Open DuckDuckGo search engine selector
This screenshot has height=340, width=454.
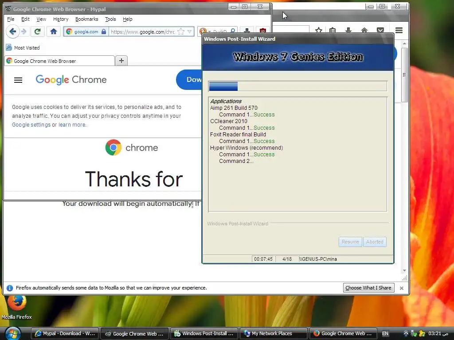point(204,31)
